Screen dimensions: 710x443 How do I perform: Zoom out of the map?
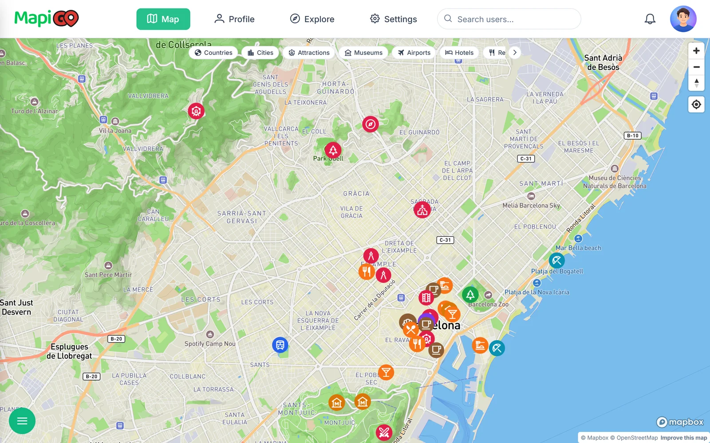coord(696,67)
